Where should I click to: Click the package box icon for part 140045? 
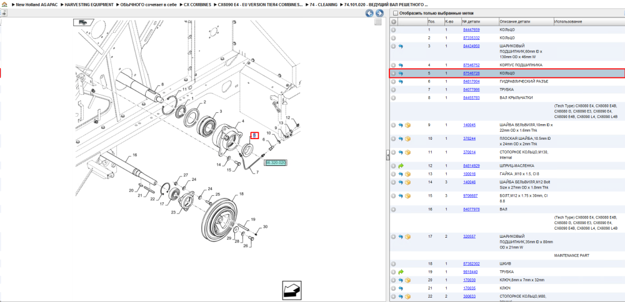pyautogui.click(x=407, y=125)
